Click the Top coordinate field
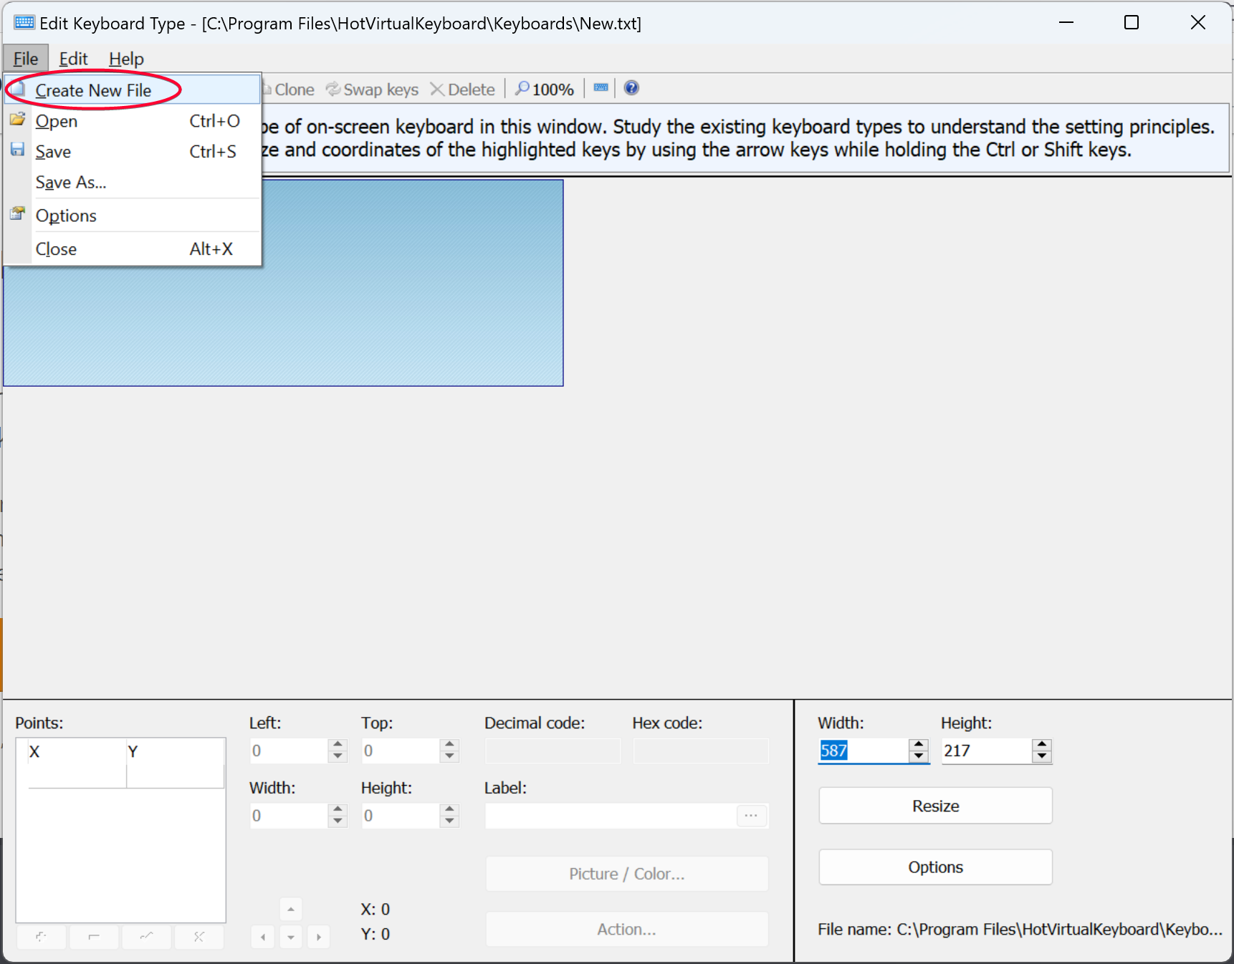Image resolution: width=1234 pixels, height=964 pixels. 401,751
